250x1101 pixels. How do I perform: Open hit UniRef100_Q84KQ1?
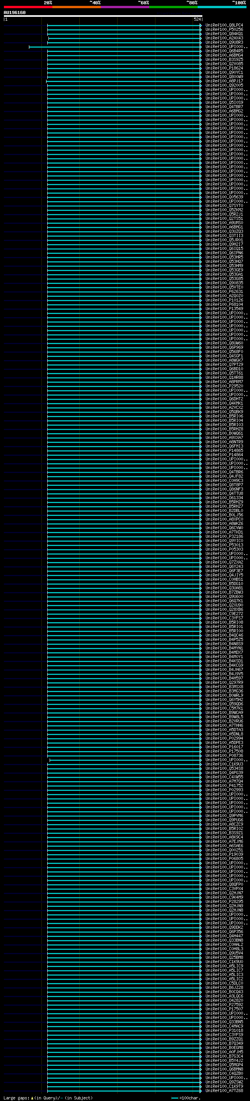coord(224,34)
